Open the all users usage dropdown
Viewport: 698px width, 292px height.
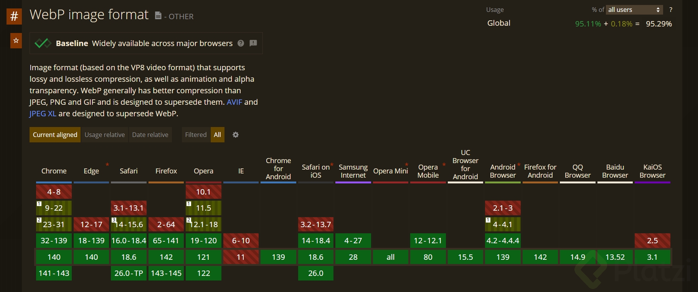click(634, 10)
